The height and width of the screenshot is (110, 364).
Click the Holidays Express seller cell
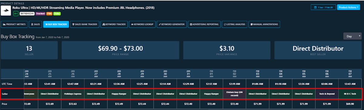[x=73, y=94]
